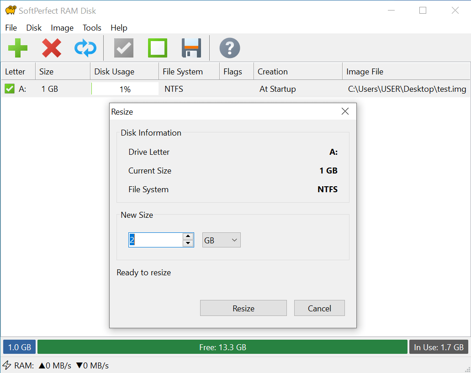Click the green Free 13.3 GB memory bar
This screenshot has height=373, width=471.
222,347
